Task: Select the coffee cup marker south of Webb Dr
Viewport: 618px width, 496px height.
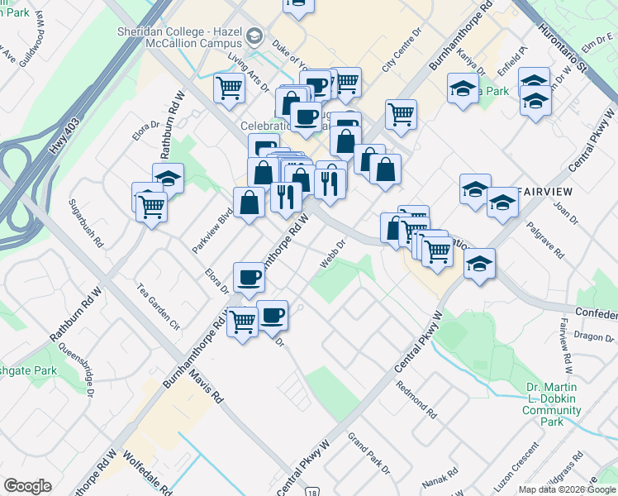Action: coord(273,317)
